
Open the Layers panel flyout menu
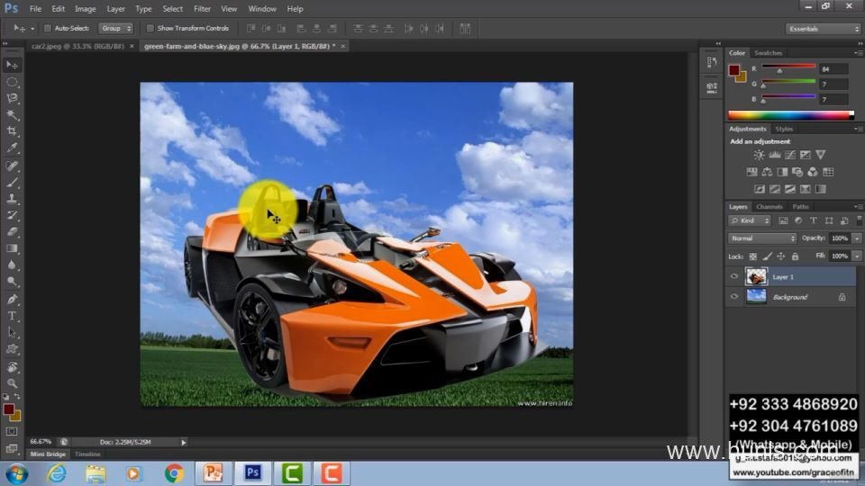coord(858,207)
